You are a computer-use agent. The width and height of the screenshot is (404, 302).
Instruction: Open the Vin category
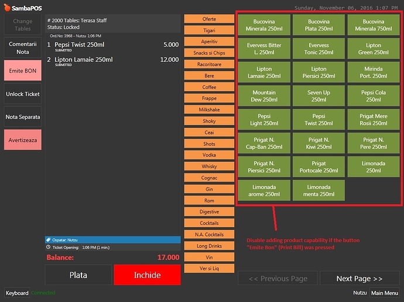tap(209, 257)
